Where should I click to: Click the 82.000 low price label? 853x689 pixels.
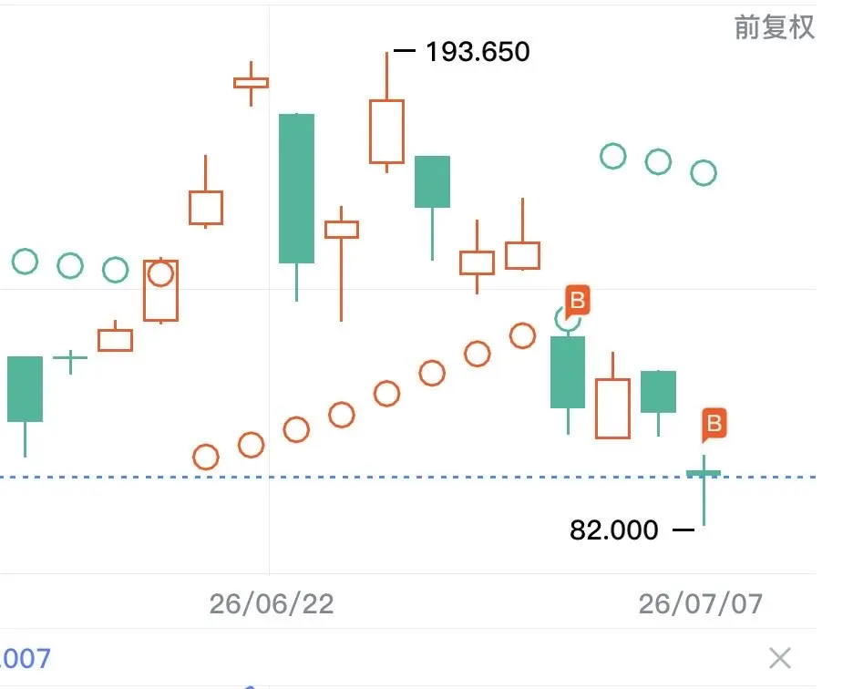pos(613,530)
